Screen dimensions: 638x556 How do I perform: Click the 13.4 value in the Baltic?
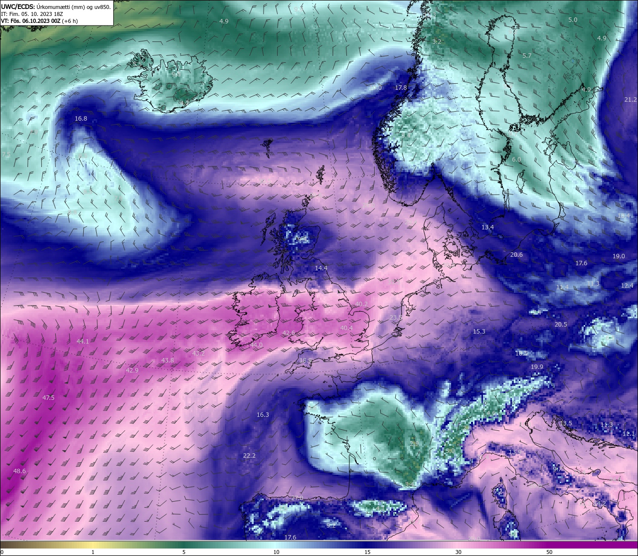click(487, 227)
